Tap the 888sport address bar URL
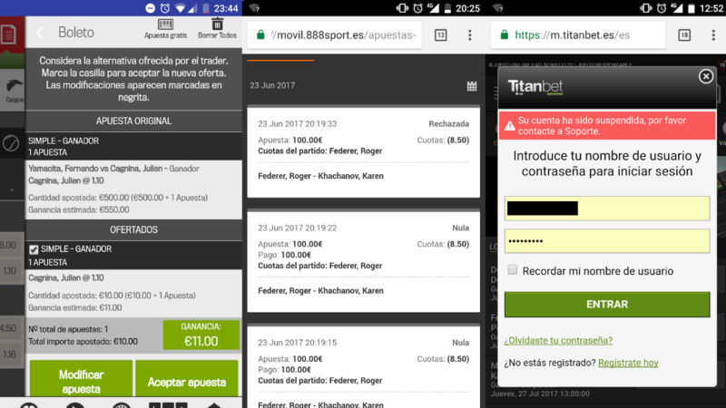This screenshot has height=408, width=726. (x=344, y=35)
